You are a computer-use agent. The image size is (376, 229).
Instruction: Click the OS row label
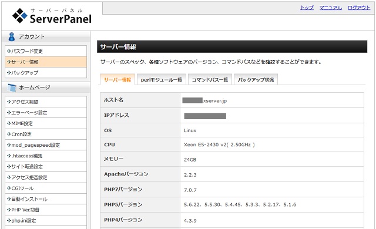pyautogui.click(x=108, y=130)
